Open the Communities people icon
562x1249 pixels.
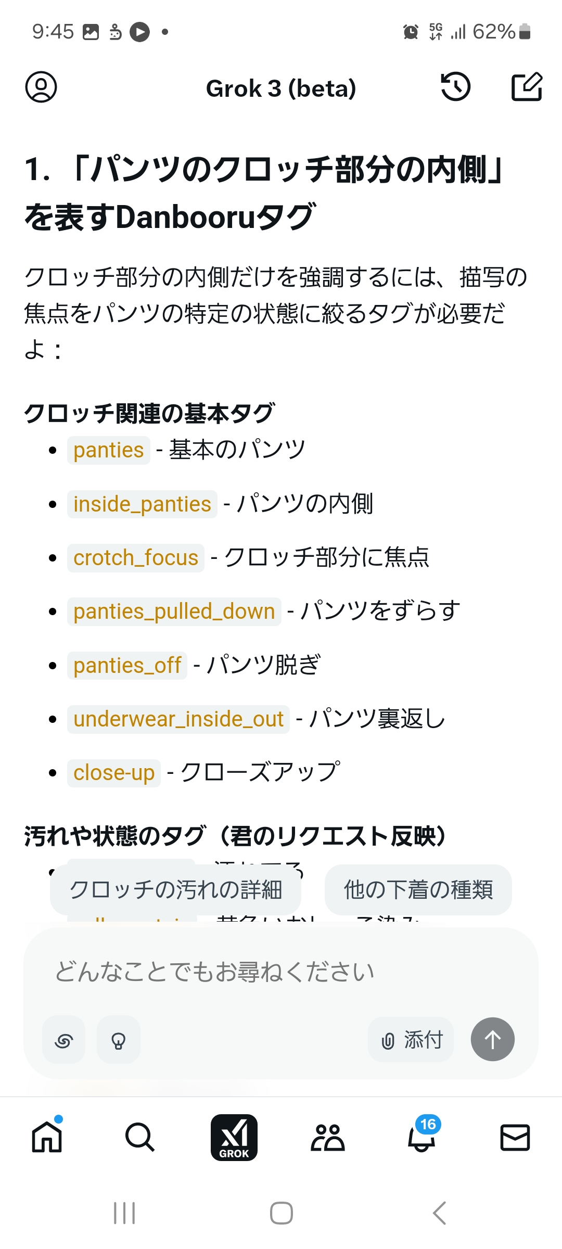[327, 1137]
